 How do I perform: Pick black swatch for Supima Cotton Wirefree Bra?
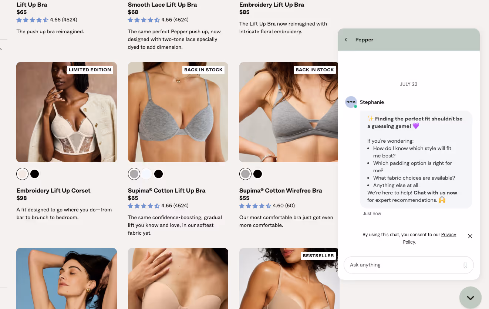point(258,174)
